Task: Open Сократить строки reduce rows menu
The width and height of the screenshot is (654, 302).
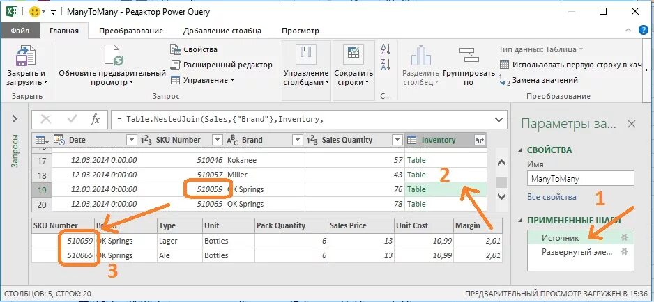Action: [x=353, y=70]
